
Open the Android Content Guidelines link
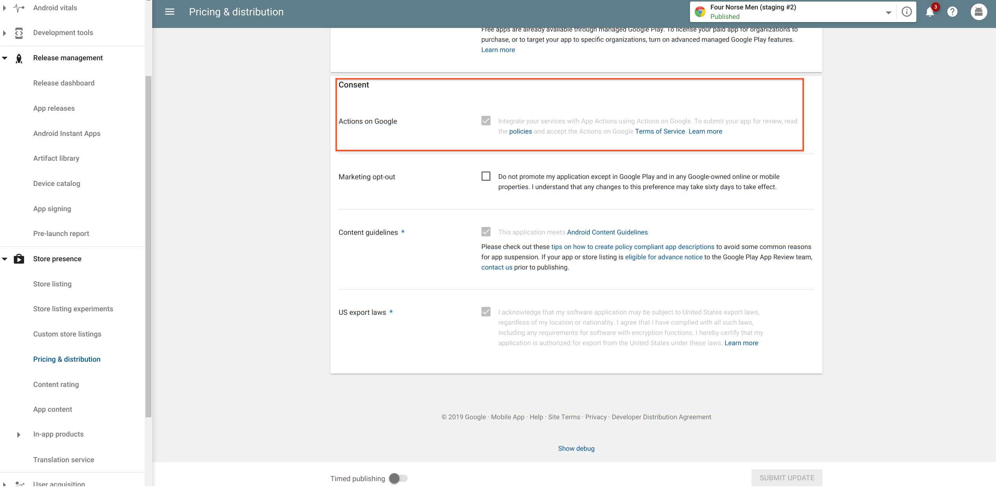[607, 232]
